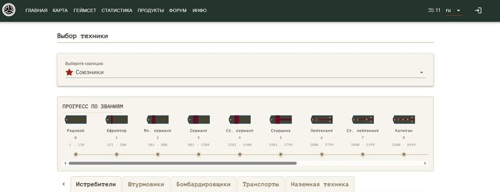The height and width of the screenshot is (192, 500).
Task: Click the Сержант rank label
Action: [198, 131]
